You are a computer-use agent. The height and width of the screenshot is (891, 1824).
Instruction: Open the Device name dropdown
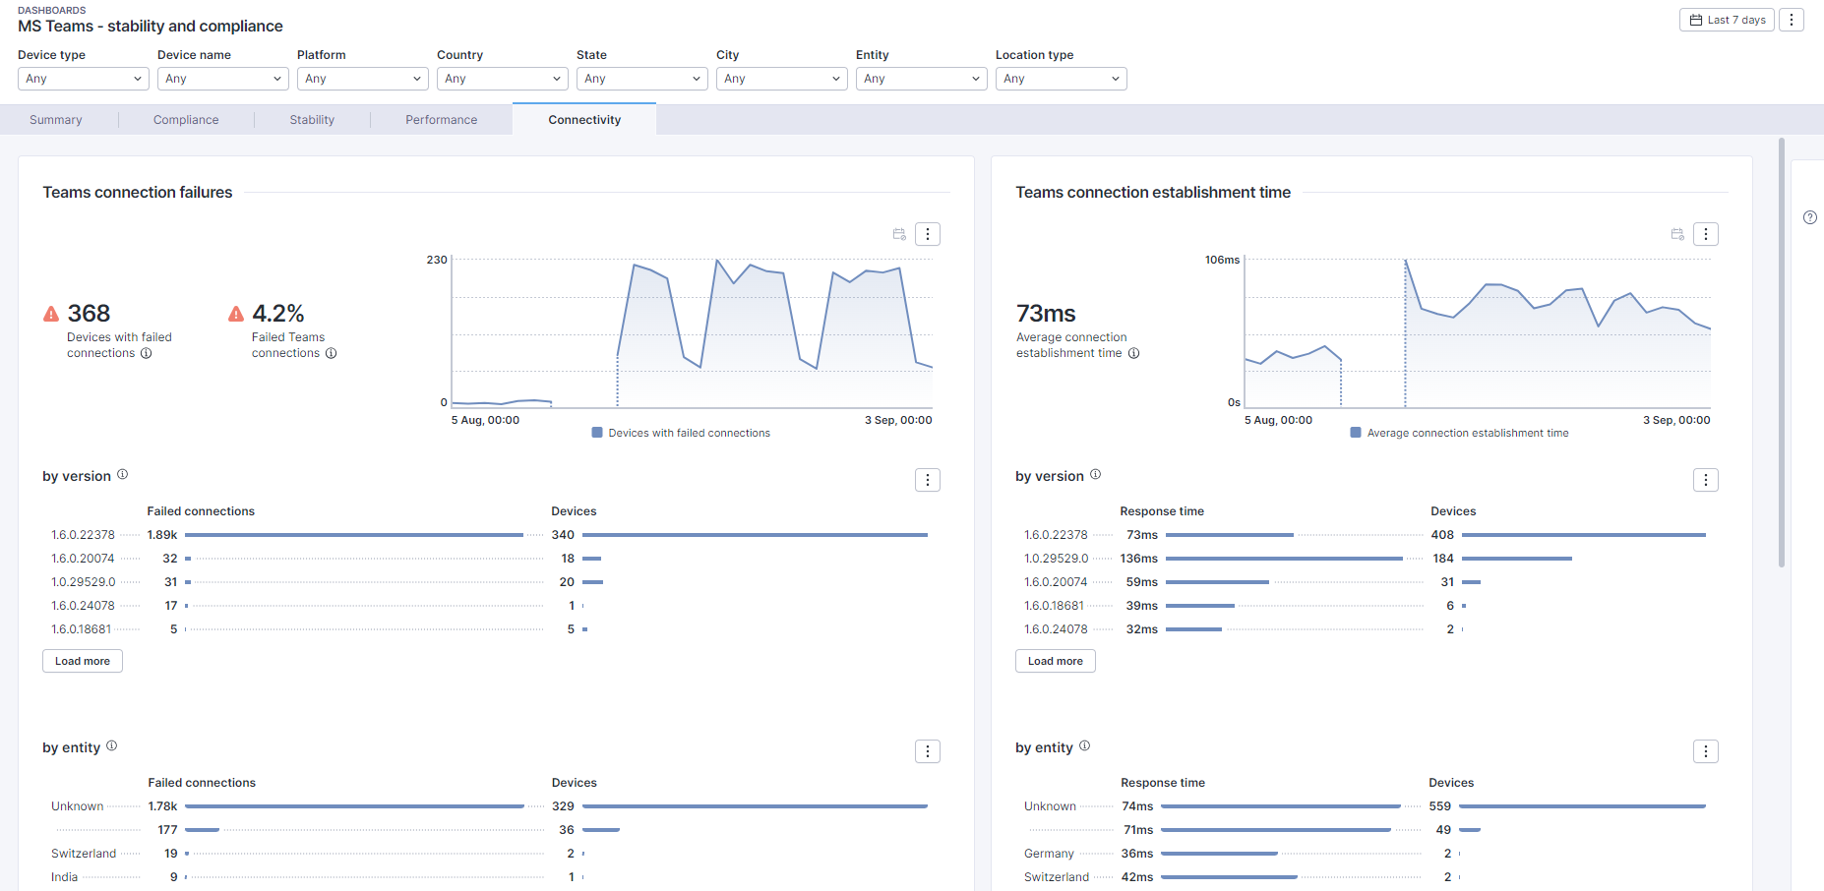coord(223,79)
